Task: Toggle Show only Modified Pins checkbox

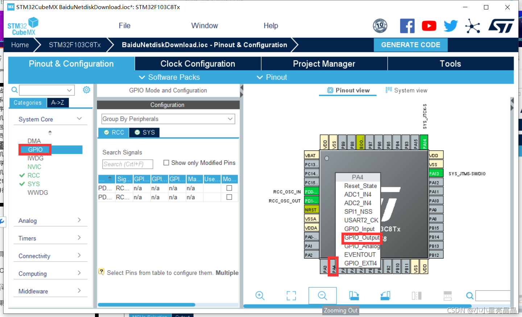Action: [166, 163]
